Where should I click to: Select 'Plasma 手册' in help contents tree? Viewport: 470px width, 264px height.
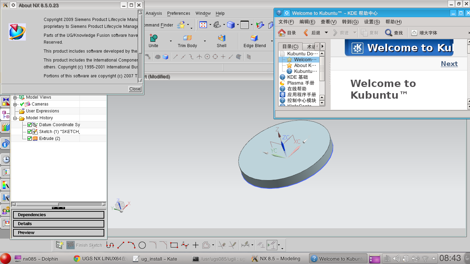coord(301,83)
